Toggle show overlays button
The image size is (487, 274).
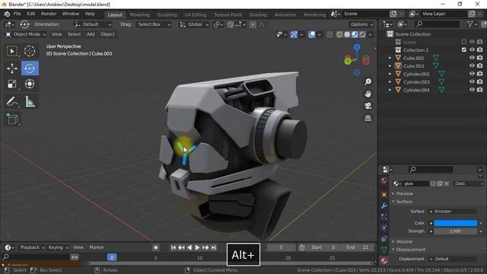[311, 34]
